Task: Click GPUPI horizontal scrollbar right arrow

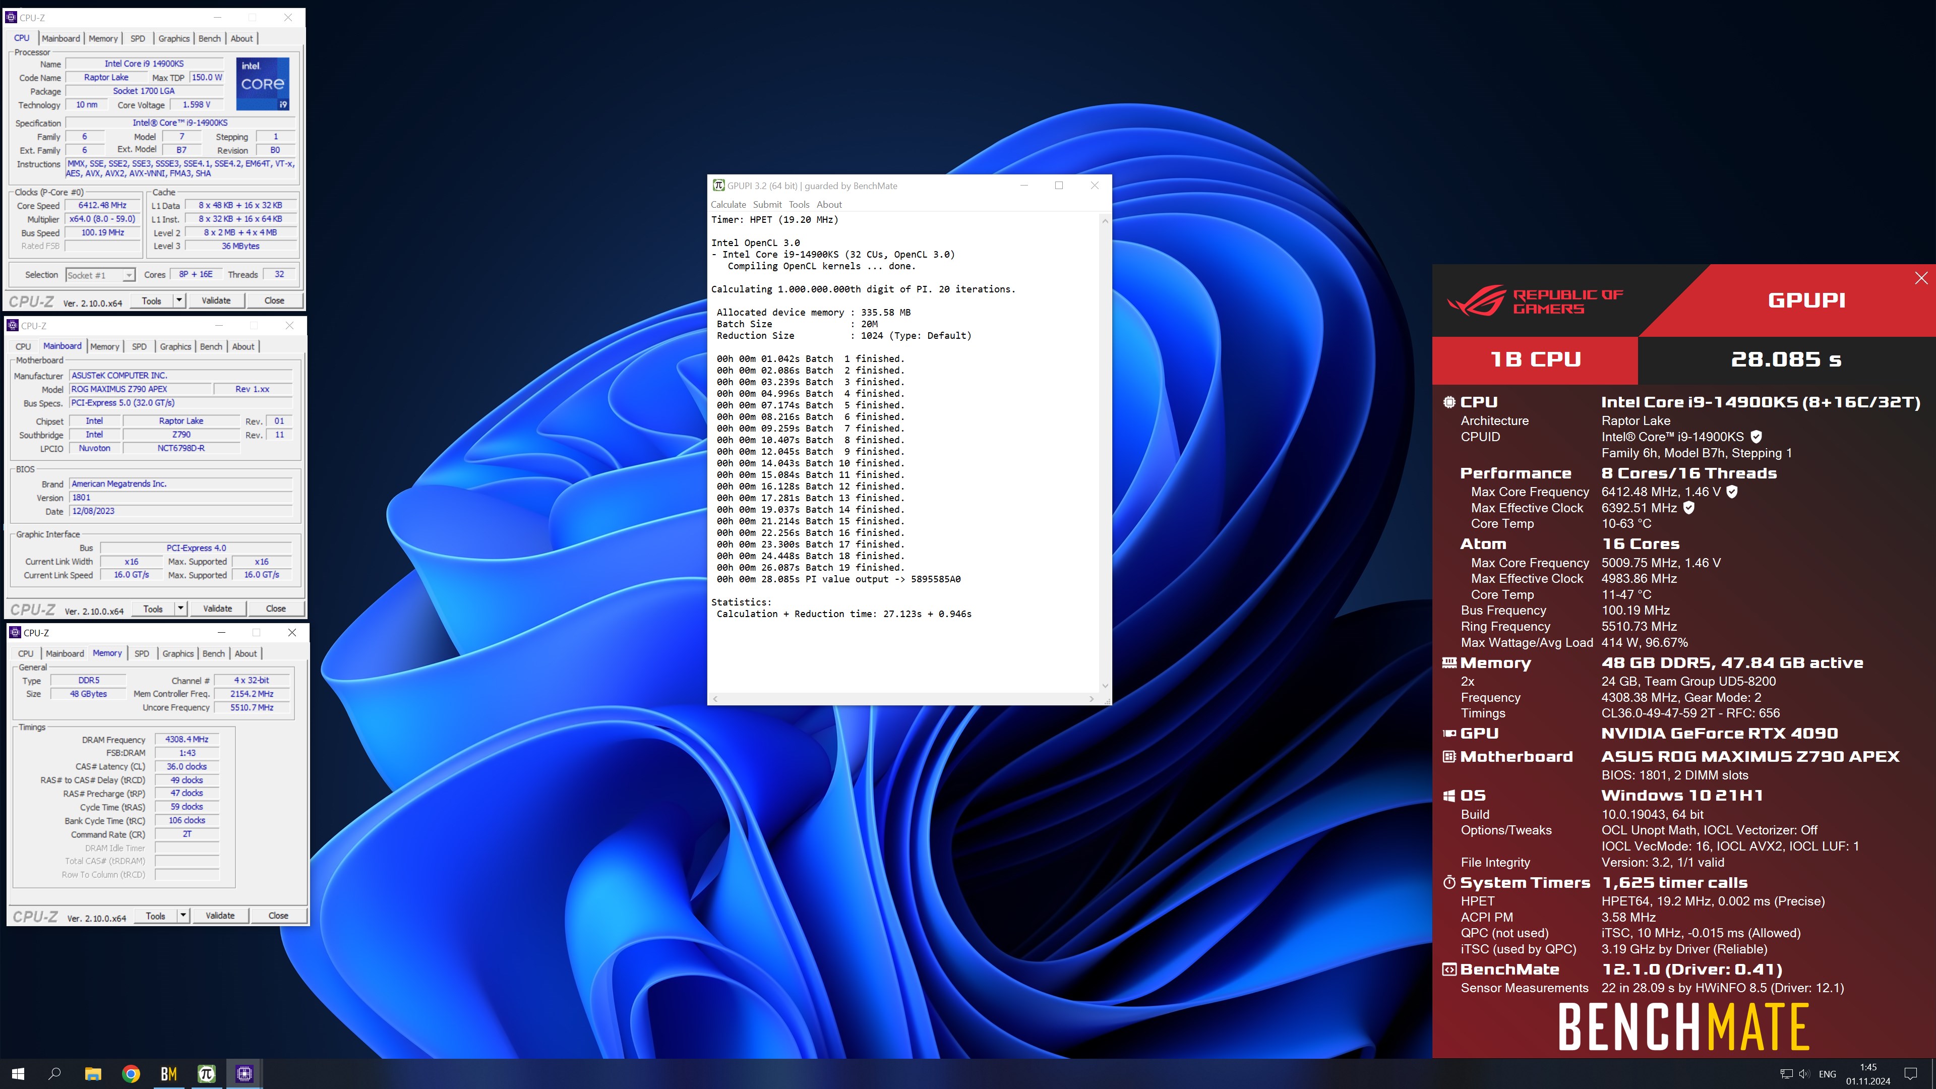Action: [x=1091, y=699]
